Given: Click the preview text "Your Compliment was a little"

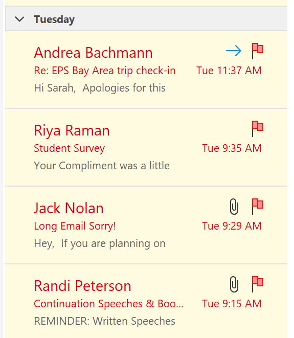Looking at the screenshot, I should click(102, 166).
